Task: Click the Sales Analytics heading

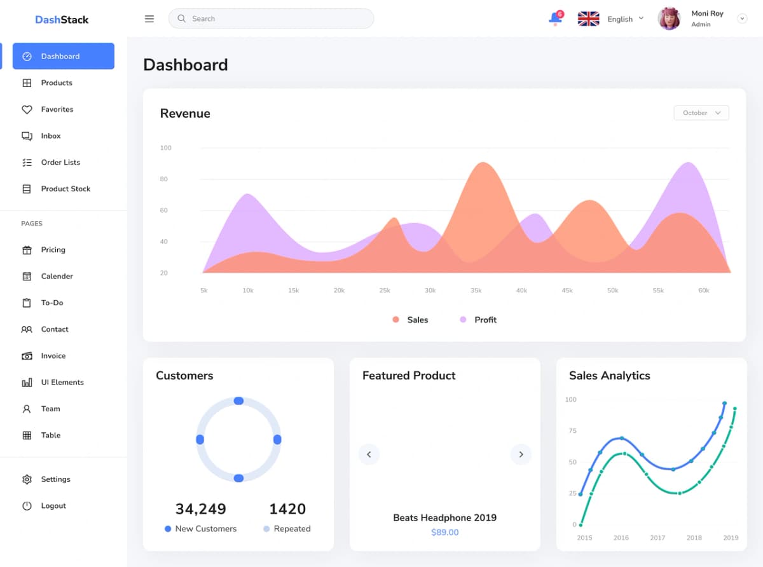Action: 609,376
